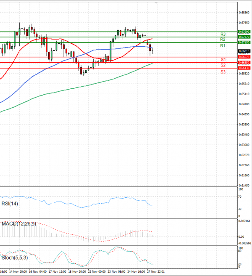Click the Stoch(5,5,3) indicator label
This screenshot has height=276, width=252.
pyautogui.click(x=15, y=257)
